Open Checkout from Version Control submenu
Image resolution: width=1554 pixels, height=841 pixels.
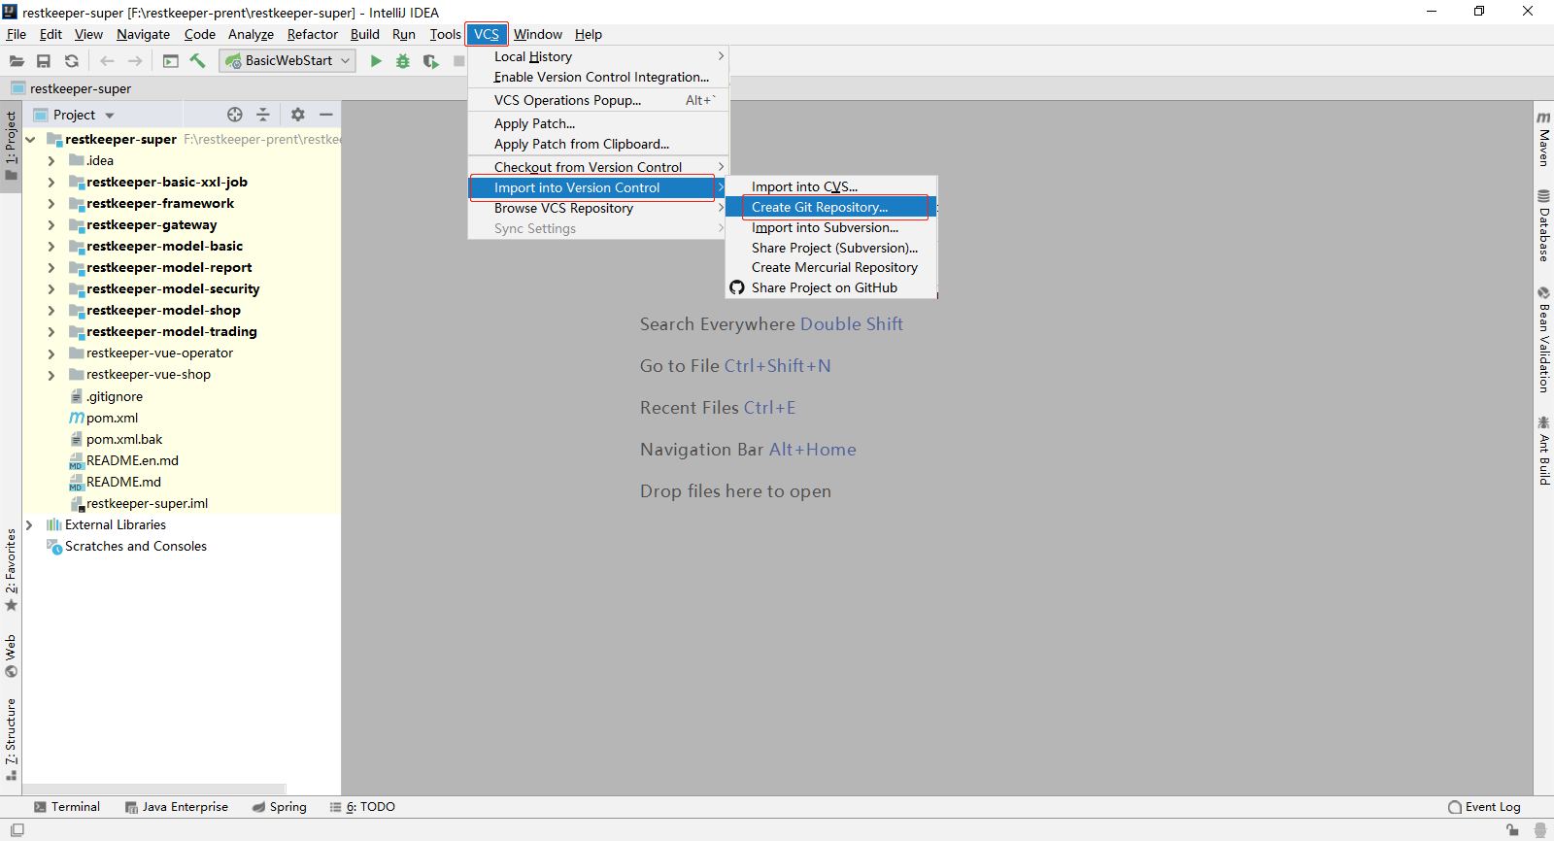pyautogui.click(x=598, y=168)
